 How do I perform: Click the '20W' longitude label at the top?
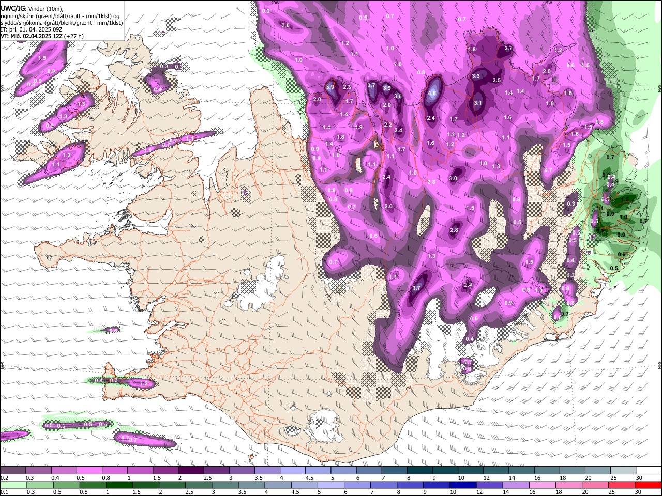275,3
